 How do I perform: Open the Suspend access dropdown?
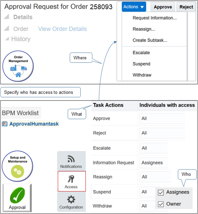coord(147,192)
